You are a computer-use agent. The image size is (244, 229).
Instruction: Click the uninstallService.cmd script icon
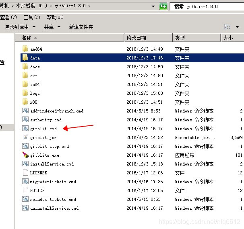point(25,208)
